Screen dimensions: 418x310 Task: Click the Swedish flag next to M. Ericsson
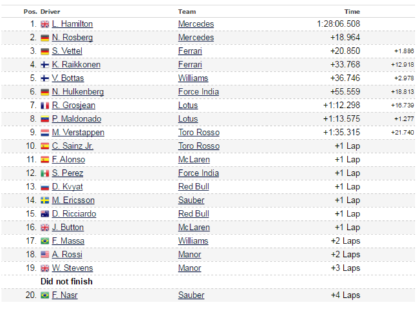[45, 200]
